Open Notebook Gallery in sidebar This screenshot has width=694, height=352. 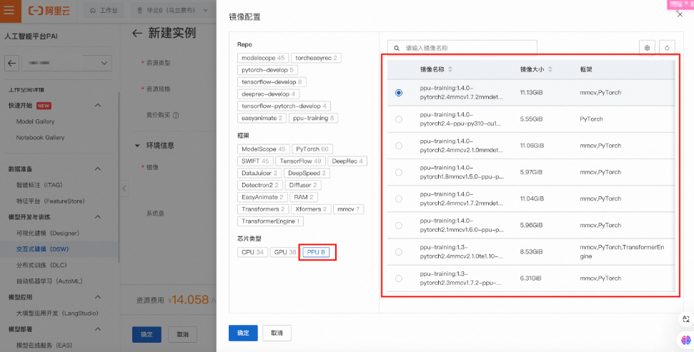tap(40, 138)
